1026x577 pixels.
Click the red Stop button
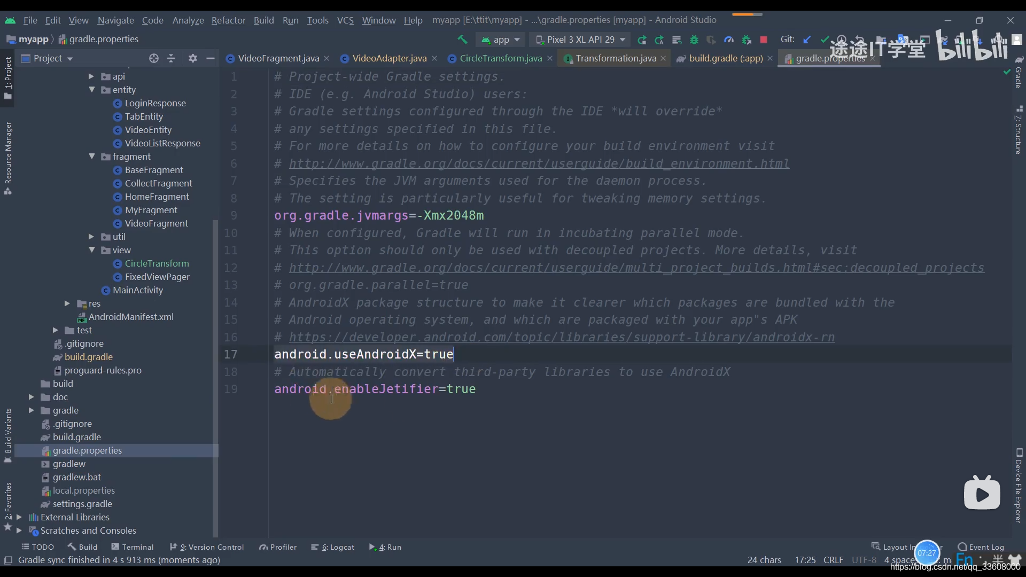[x=764, y=40]
